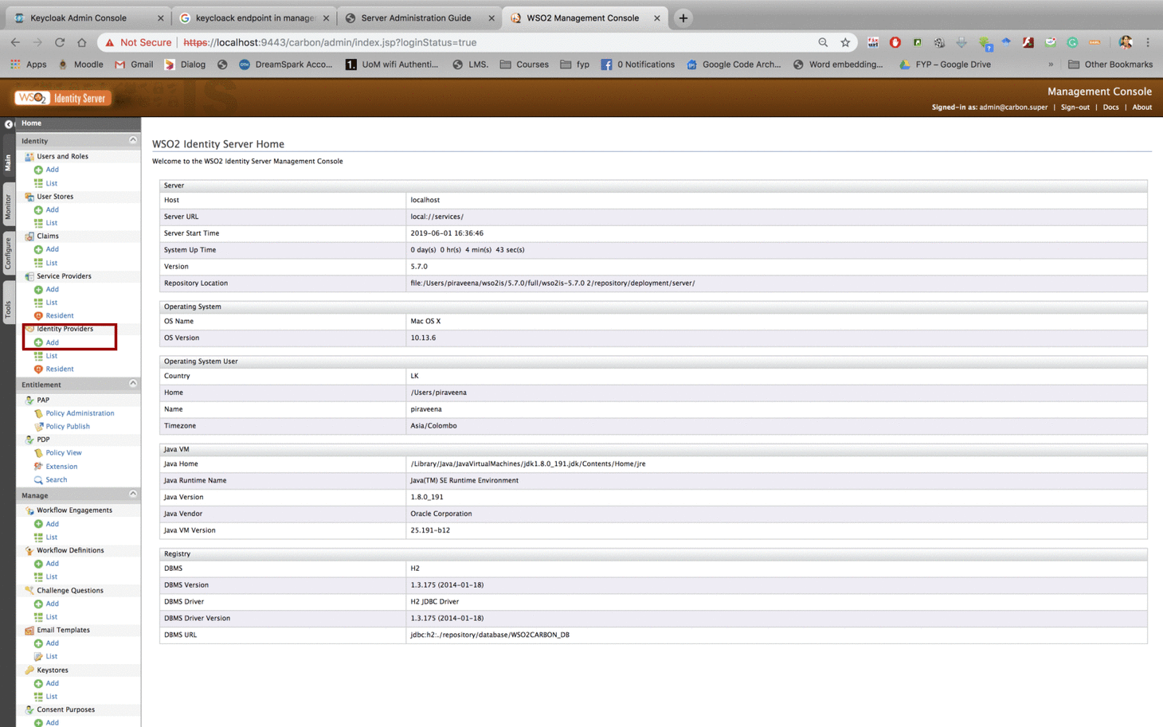Image resolution: width=1163 pixels, height=727 pixels.
Task: Click List icon under Claims
Action: 38,263
